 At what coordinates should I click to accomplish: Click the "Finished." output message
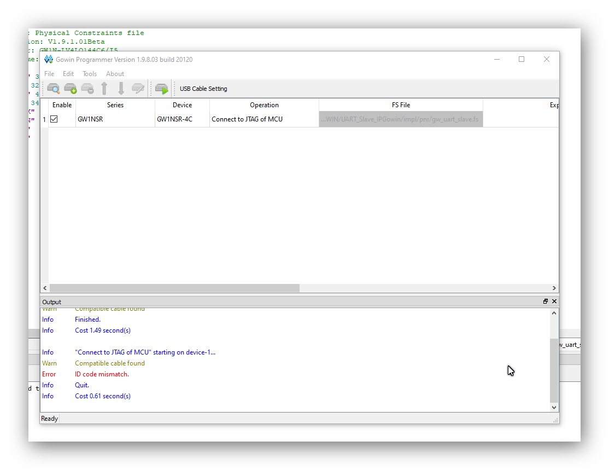tap(88, 320)
